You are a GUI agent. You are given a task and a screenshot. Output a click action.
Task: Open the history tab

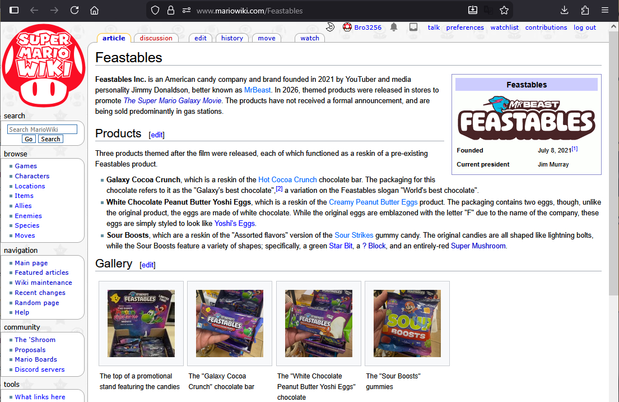click(x=232, y=38)
